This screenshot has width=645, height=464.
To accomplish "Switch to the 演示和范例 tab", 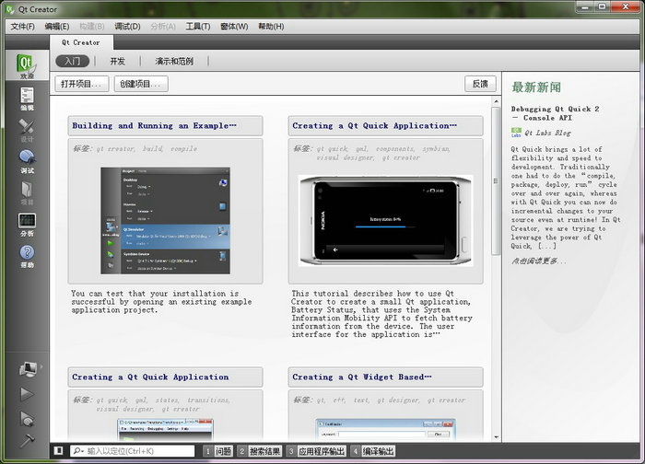I will 174,61.
